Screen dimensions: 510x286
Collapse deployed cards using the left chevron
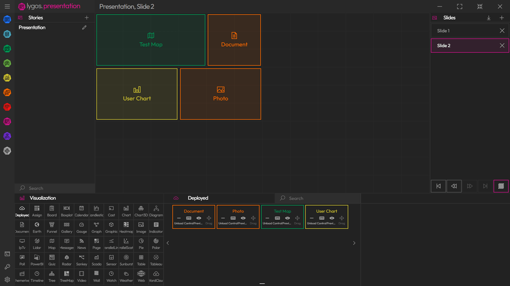tap(167, 243)
